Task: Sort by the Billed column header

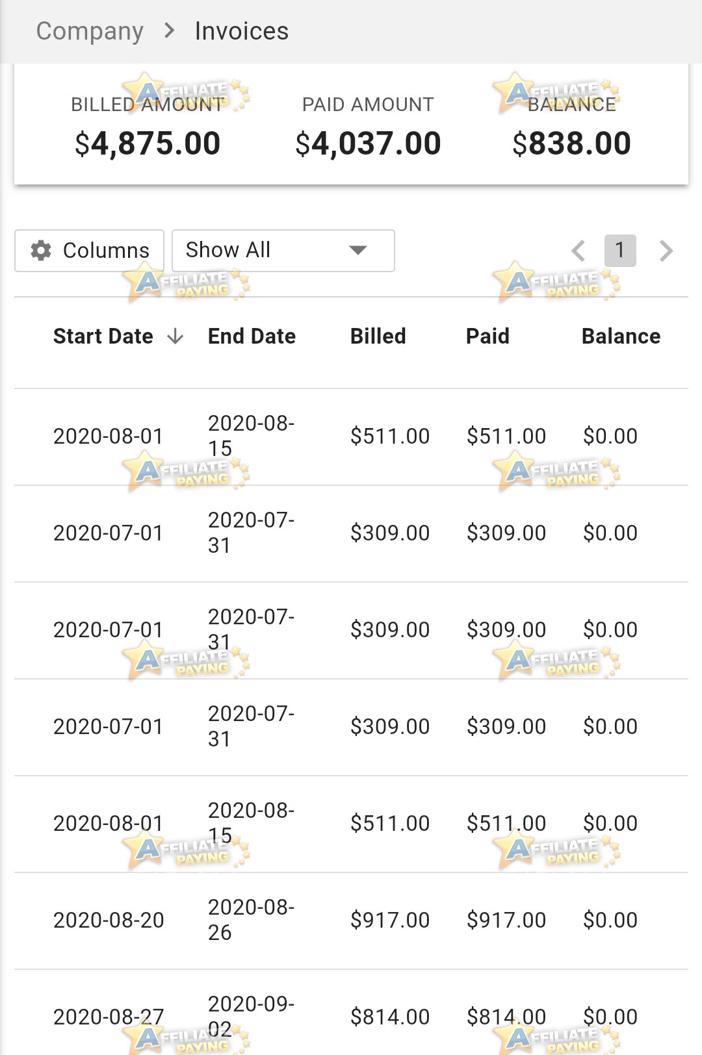Action: tap(378, 337)
